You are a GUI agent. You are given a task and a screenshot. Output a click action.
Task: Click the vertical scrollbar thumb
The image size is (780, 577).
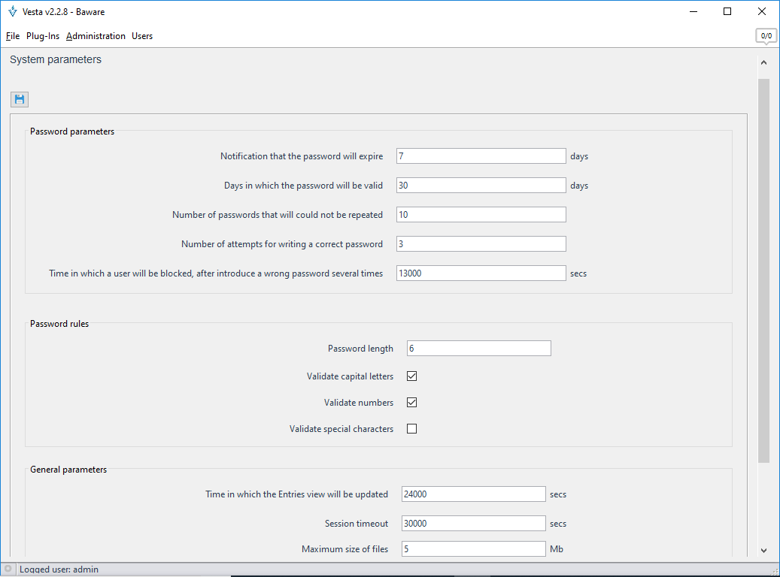tap(763, 270)
